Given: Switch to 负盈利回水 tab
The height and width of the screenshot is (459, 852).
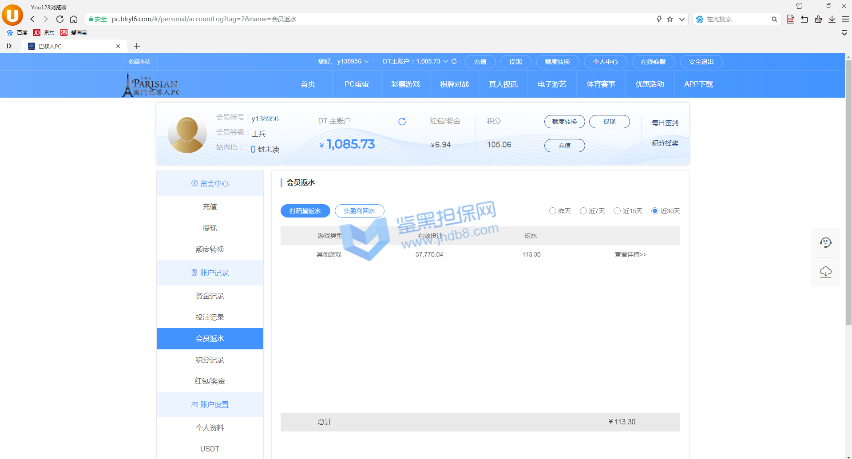Looking at the screenshot, I should pyautogui.click(x=359, y=211).
